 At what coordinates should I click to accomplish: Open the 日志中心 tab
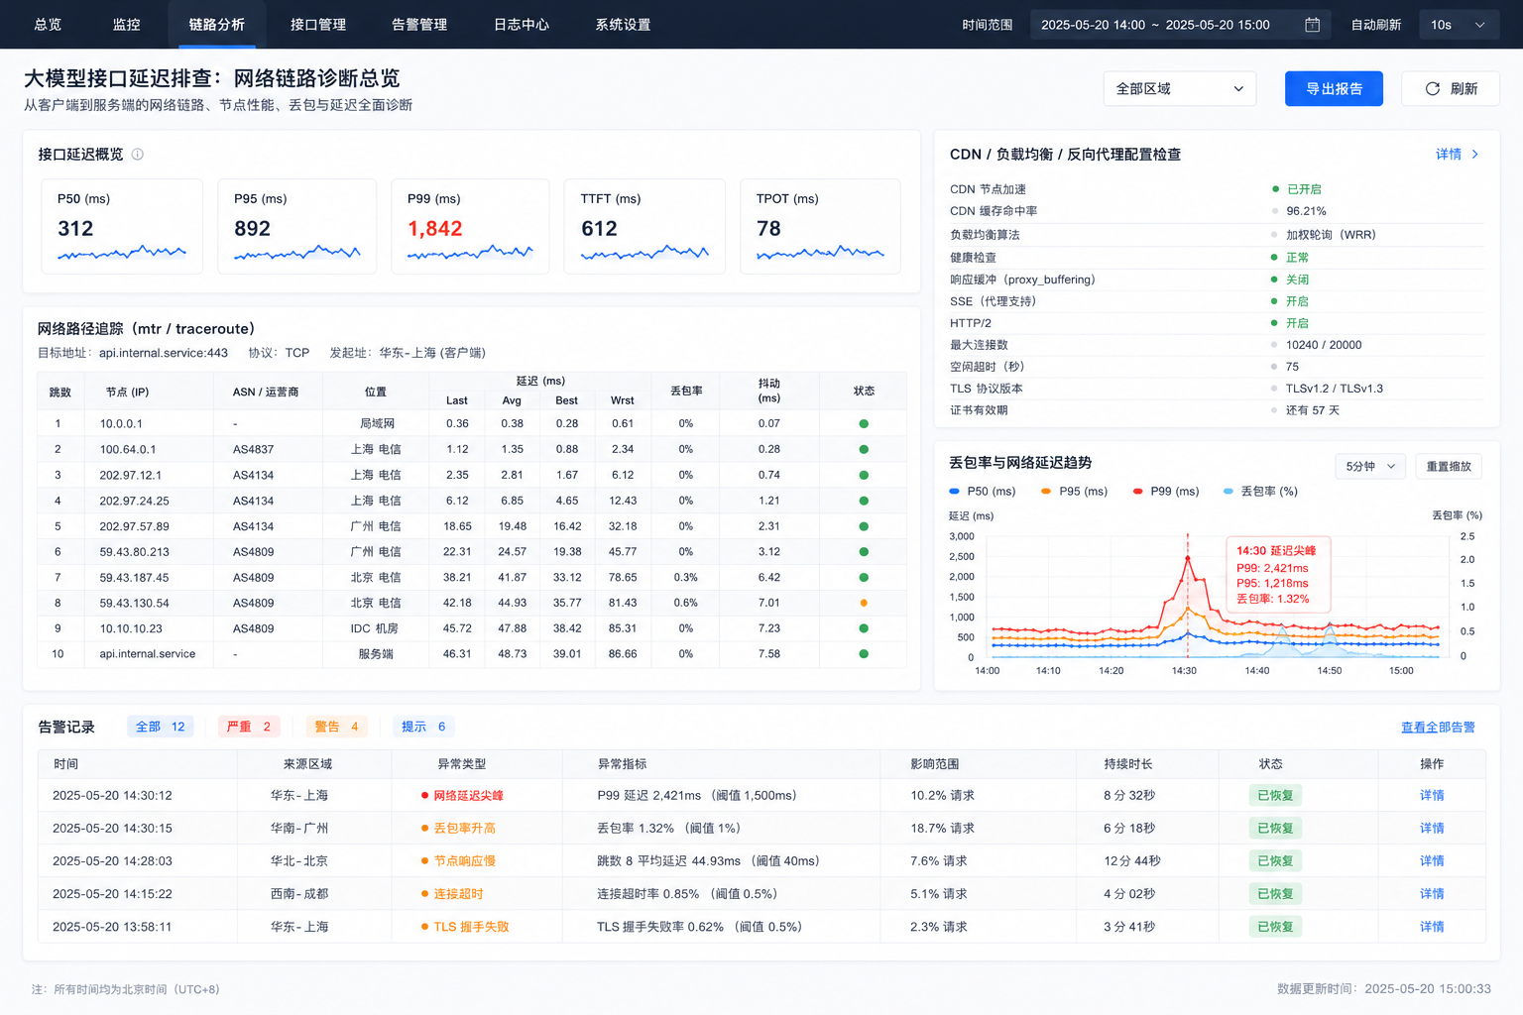[522, 25]
